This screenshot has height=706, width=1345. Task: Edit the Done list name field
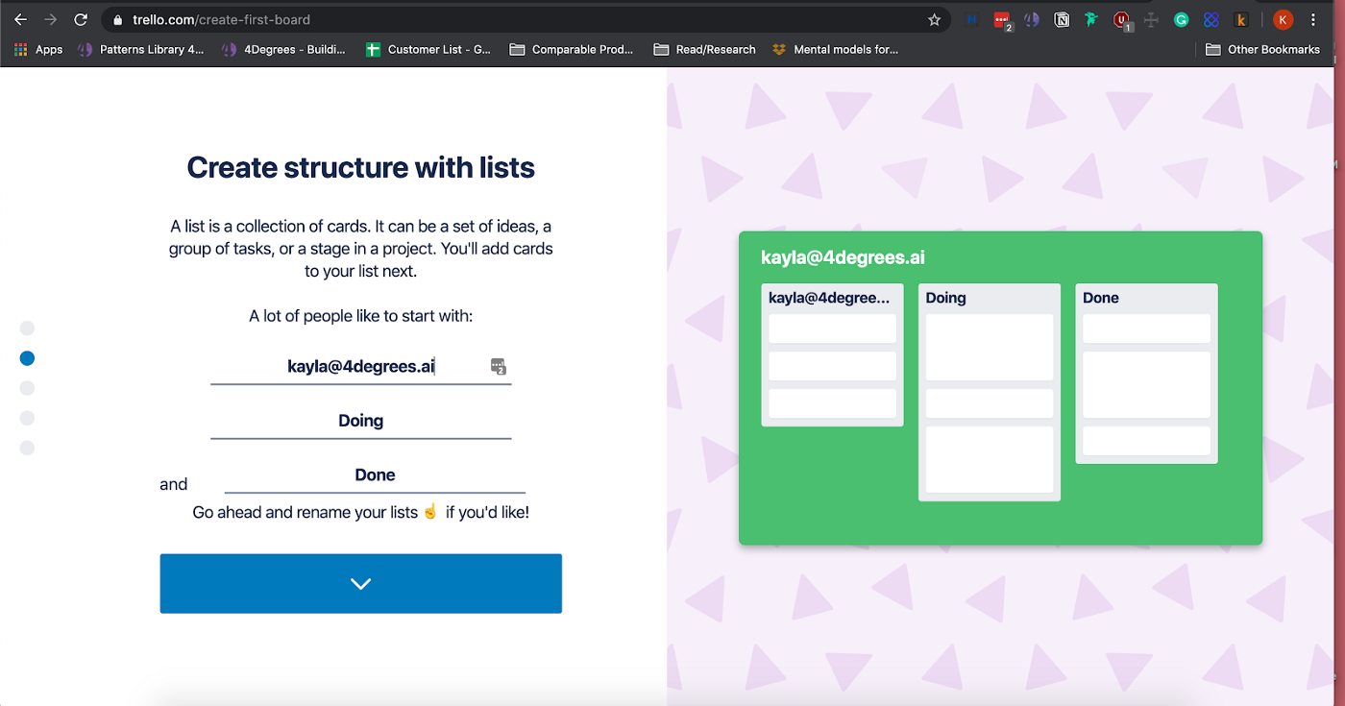tap(375, 475)
